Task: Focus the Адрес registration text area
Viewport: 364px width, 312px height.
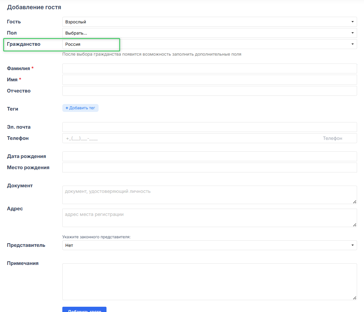Action: click(209, 218)
